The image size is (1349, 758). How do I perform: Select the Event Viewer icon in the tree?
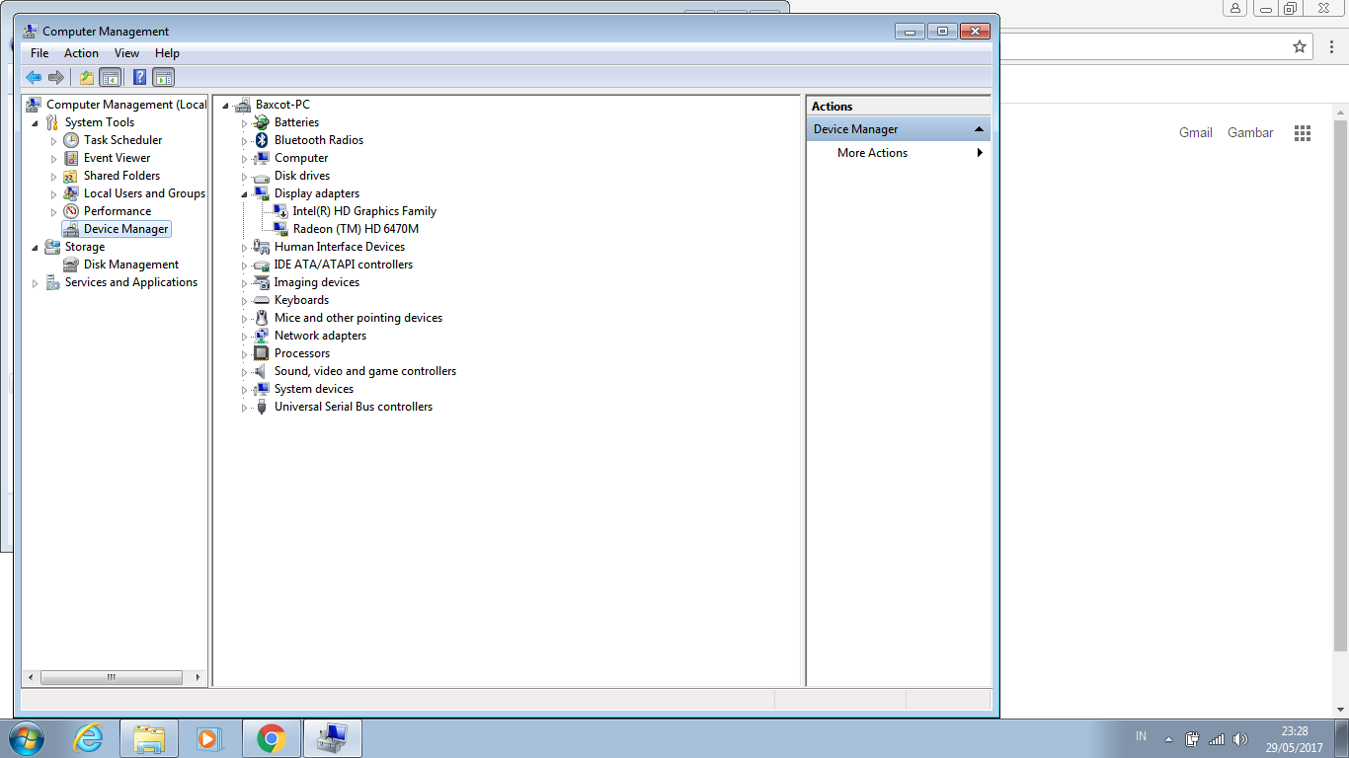click(71, 158)
